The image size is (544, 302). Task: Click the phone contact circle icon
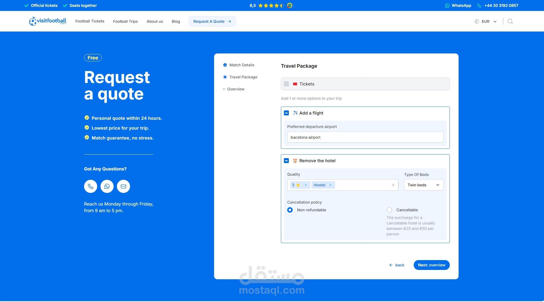[91, 186]
